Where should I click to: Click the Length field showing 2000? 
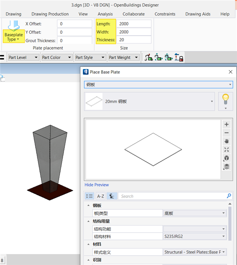134,24
